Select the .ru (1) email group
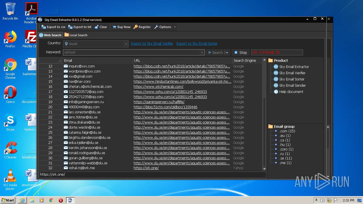This screenshot has height=204, width=363. click(x=285, y=154)
